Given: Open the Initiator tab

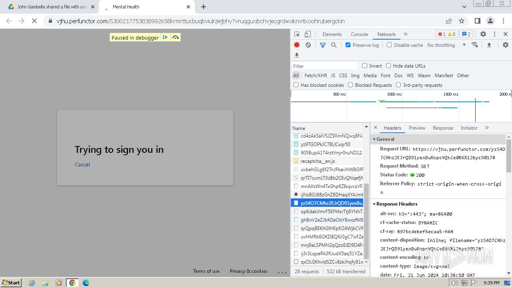Looking at the screenshot, I should (469, 128).
